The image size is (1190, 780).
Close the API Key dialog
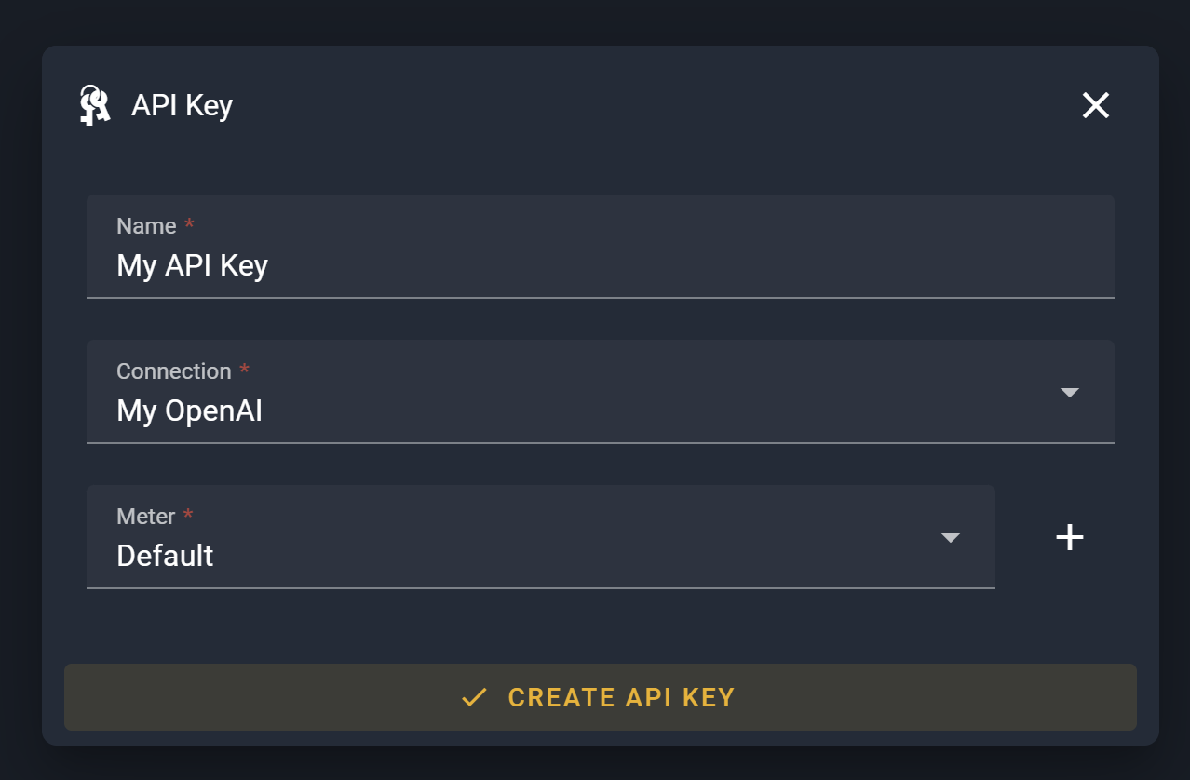point(1095,105)
